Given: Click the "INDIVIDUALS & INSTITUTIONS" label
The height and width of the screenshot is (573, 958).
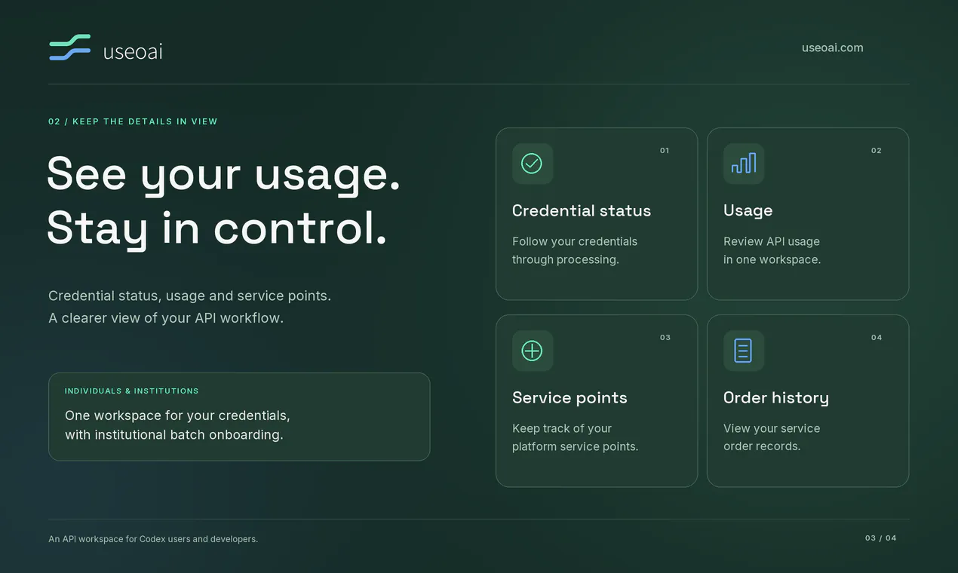Looking at the screenshot, I should point(132,391).
